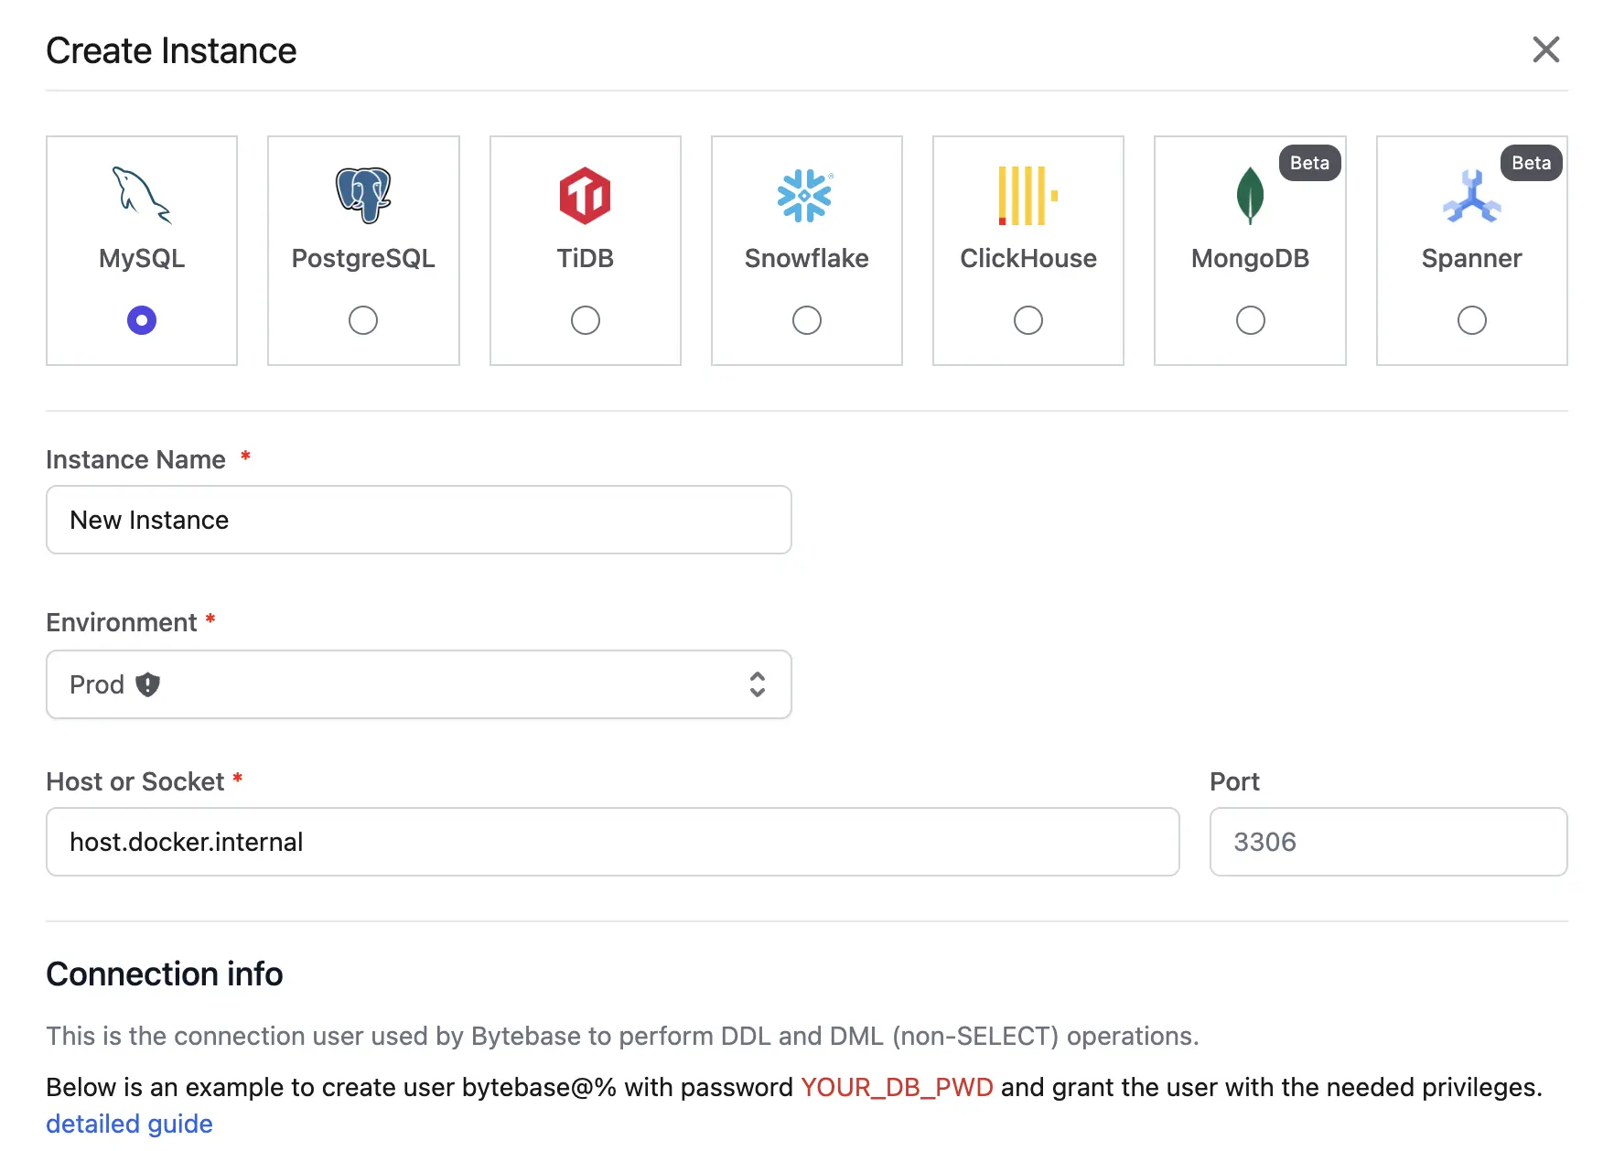
Task: Click the Snowflake logo icon
Action: tap(805, 195)
